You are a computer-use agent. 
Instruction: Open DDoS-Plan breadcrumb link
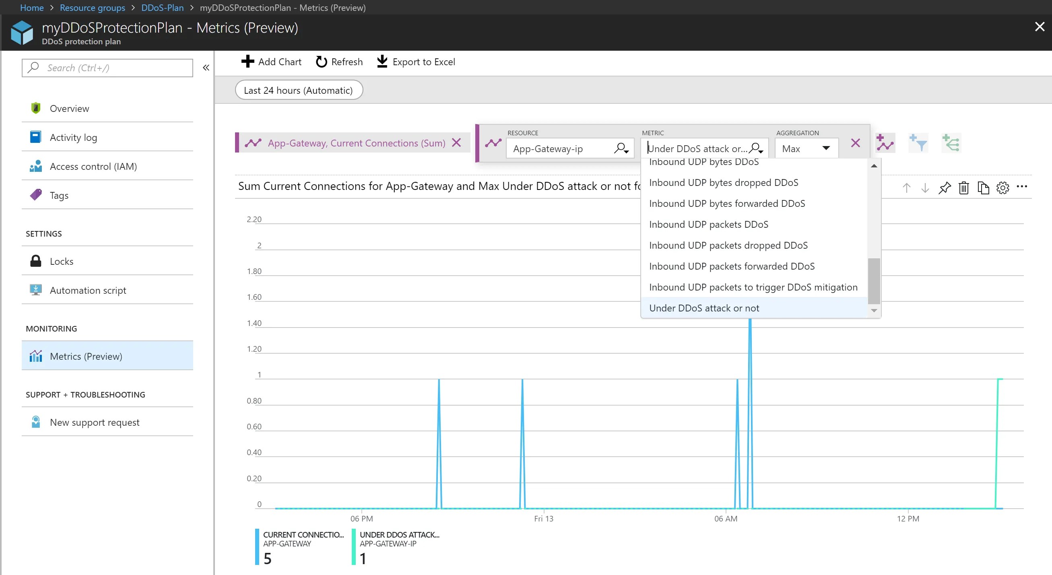pyautogui.click(x=162, y=7)
